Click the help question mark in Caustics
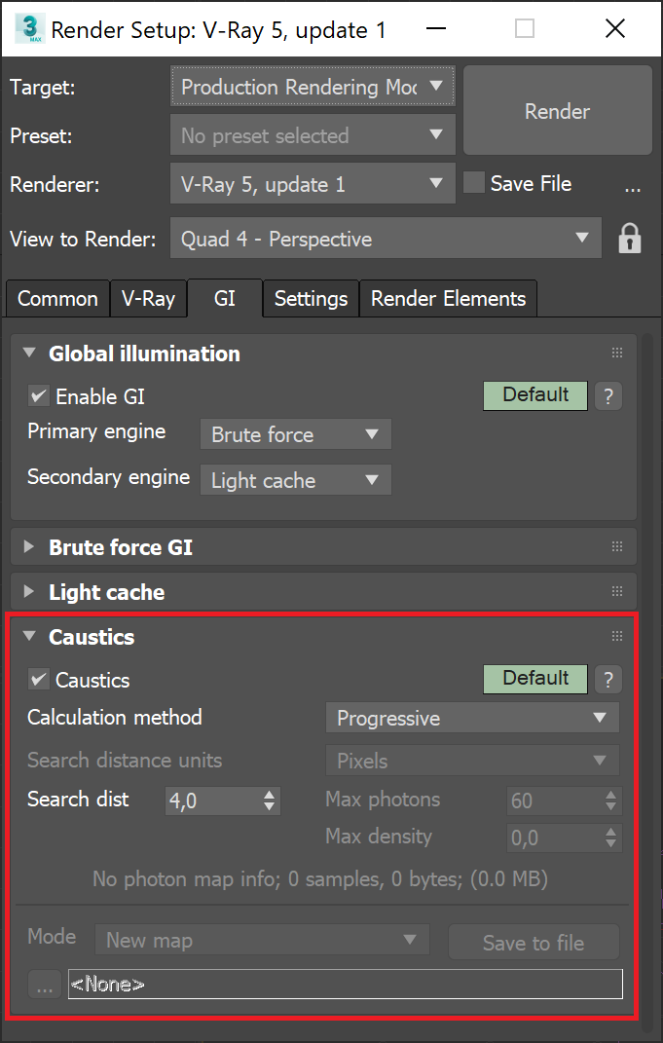 coord(608,679)
